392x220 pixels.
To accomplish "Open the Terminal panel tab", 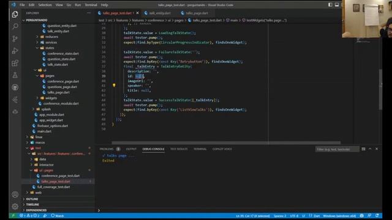I will (200, 149).
